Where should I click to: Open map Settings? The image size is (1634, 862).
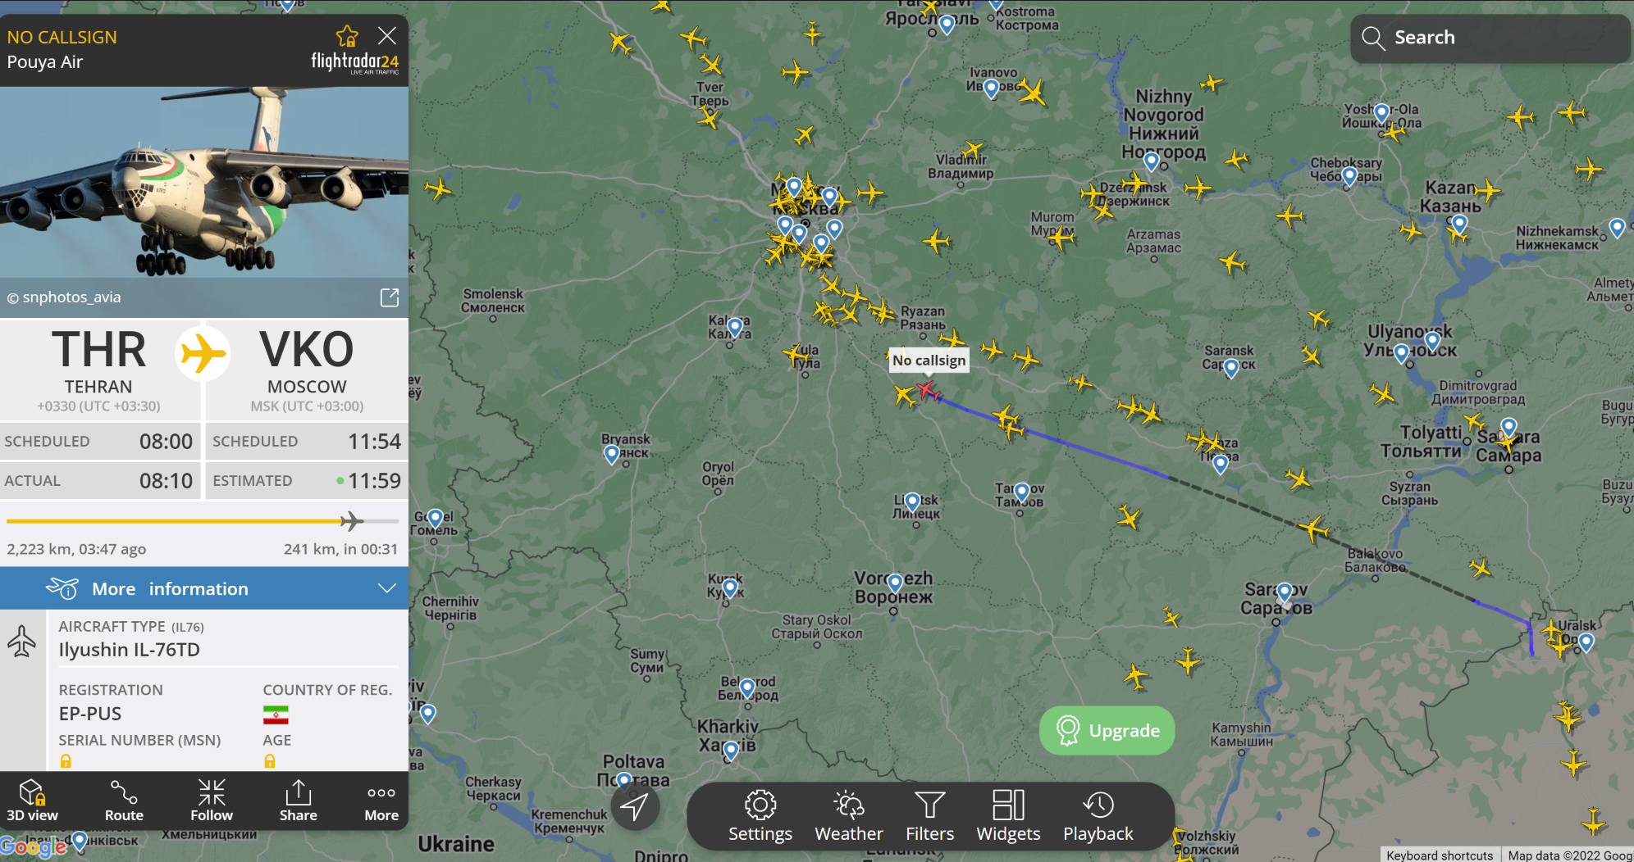[x=760, y=816]
